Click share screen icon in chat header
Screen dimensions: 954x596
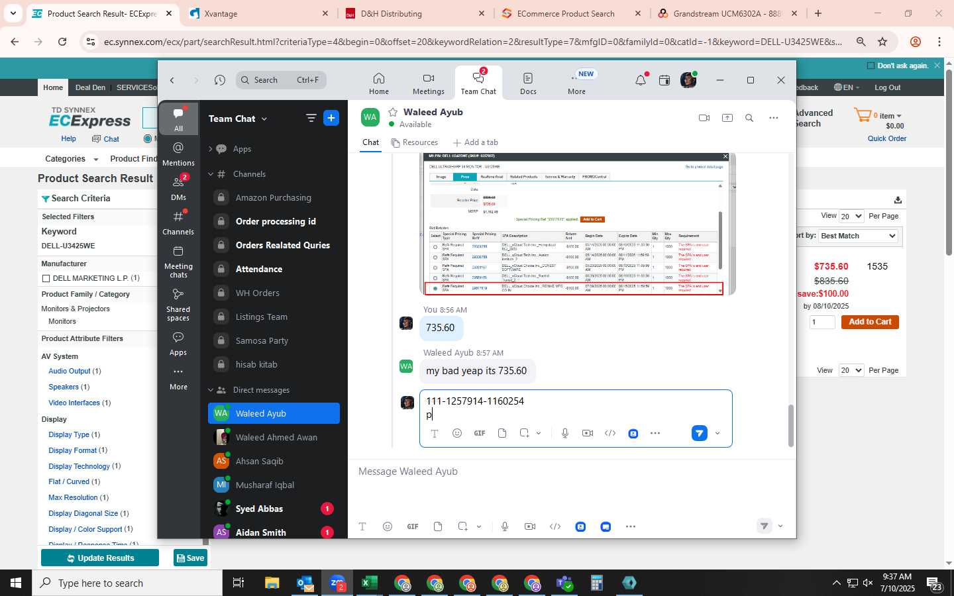727,118
